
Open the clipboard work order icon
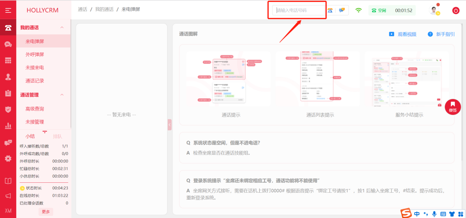[x=8, y=93]
